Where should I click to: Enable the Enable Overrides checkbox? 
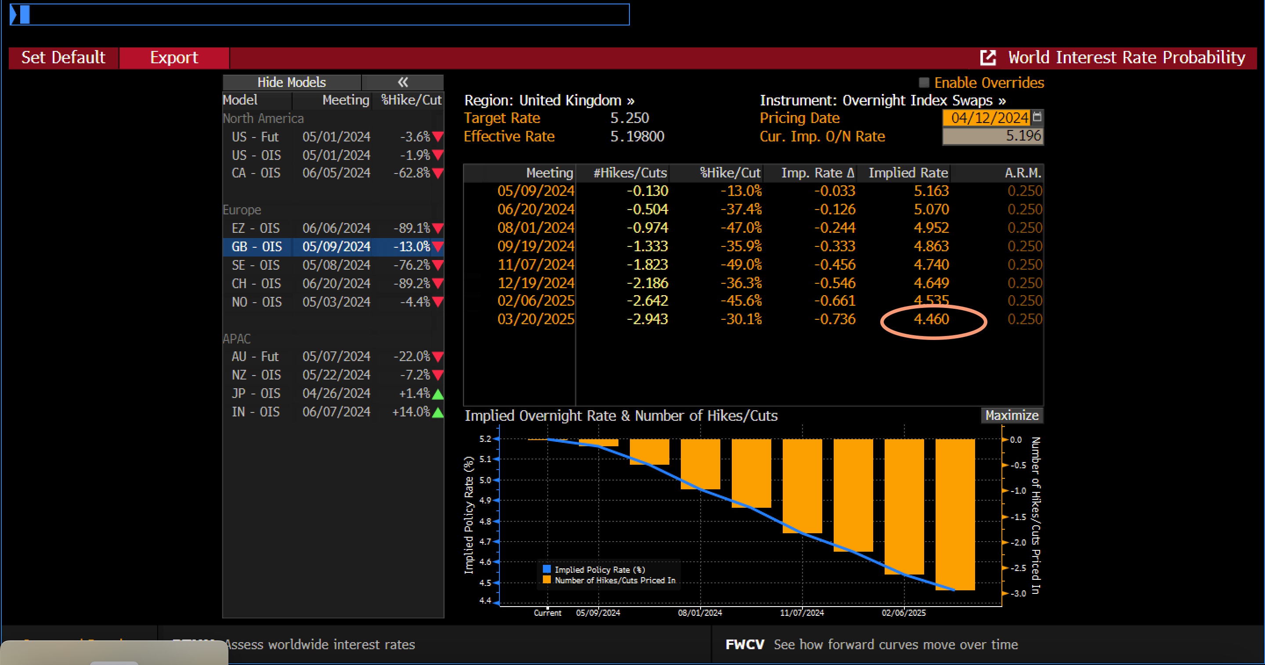[924, 83]
